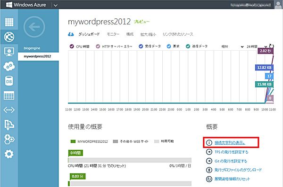This screenshot has width=283, height=187.
Task: Toggle the 受信データ metric checkbox
Action: tap(141, 46)
